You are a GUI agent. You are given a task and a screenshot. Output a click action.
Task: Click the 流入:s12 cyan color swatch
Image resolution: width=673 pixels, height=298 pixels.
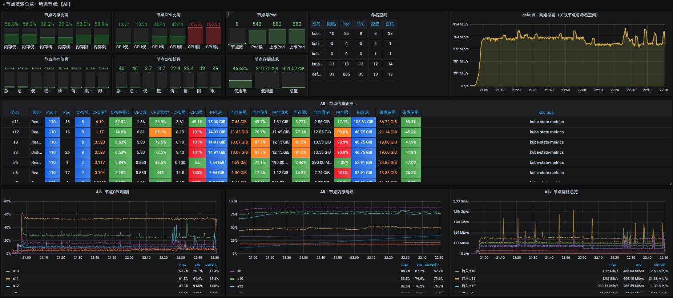[457, 286]
